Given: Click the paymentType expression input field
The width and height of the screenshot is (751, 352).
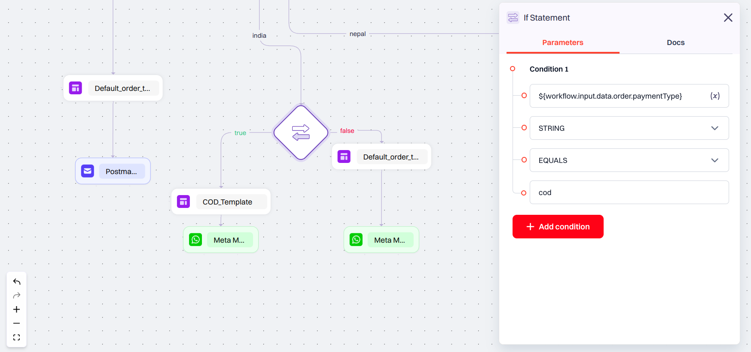Looking at the screenshot, I should coord(629,96).
